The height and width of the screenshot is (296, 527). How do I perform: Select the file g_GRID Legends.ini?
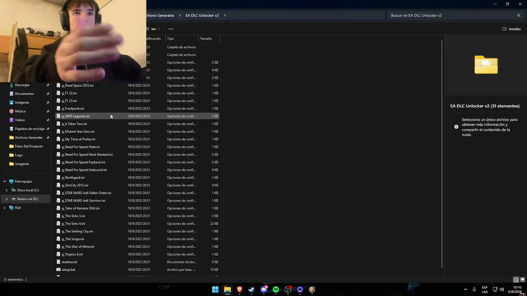point(137,116)
